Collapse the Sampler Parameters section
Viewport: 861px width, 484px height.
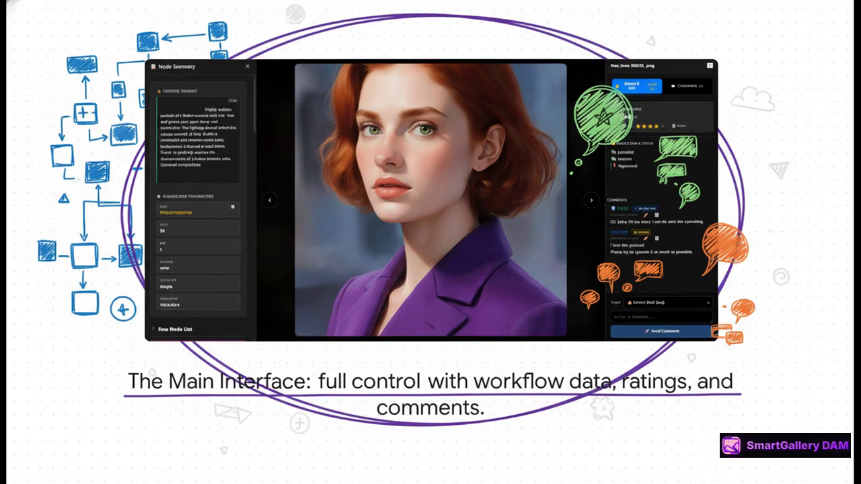tap(188, 196)
